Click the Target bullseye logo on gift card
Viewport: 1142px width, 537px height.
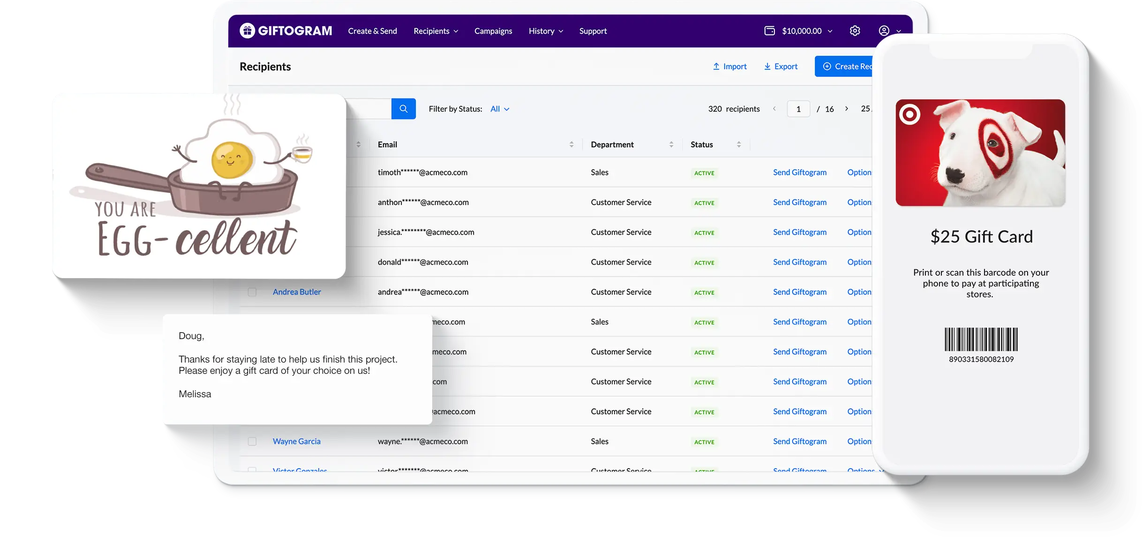(x=909, y=114)
